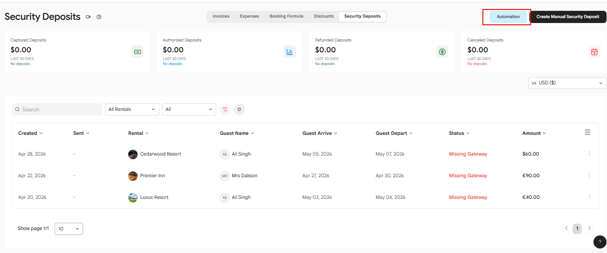Click the Captured Deposits cash icon
This screenshot has height=253, width=607.
point(138,52)
